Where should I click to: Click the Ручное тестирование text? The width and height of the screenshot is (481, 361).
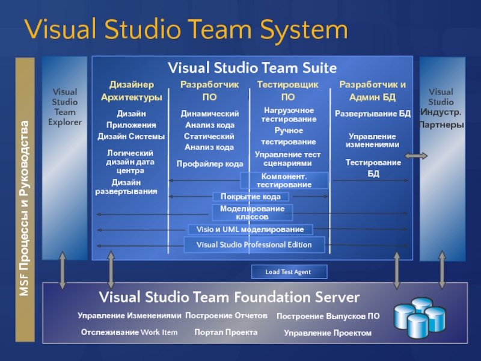point(289,136)
